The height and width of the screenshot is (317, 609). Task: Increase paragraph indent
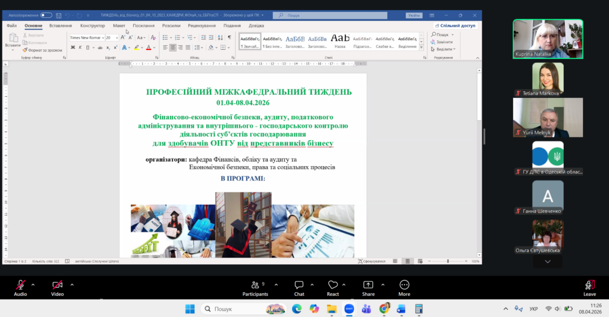click(211, 37)
